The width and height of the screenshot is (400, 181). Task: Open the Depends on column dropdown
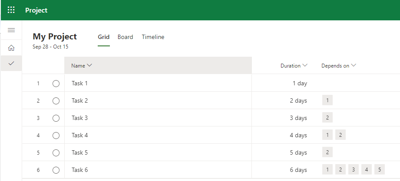[338, 66]
